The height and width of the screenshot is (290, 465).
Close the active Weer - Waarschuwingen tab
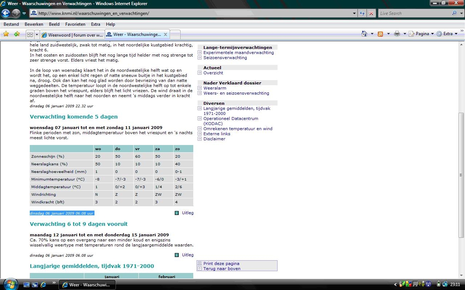tap(165, 34)
